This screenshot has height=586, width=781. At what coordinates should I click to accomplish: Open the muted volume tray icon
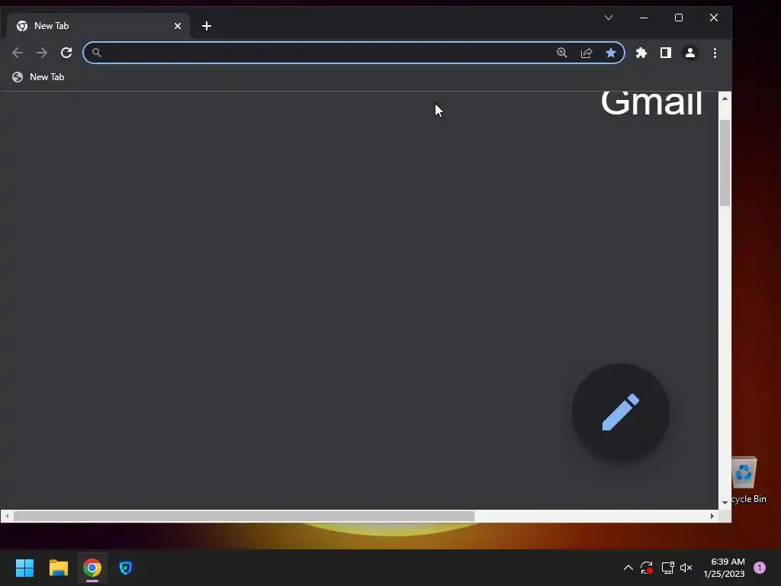686,568
